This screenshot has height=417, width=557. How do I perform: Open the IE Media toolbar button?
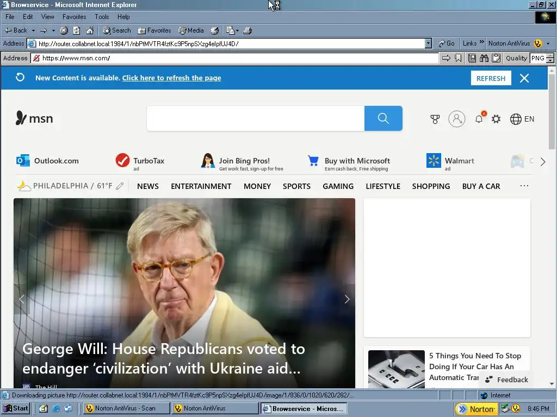(191, 30)
